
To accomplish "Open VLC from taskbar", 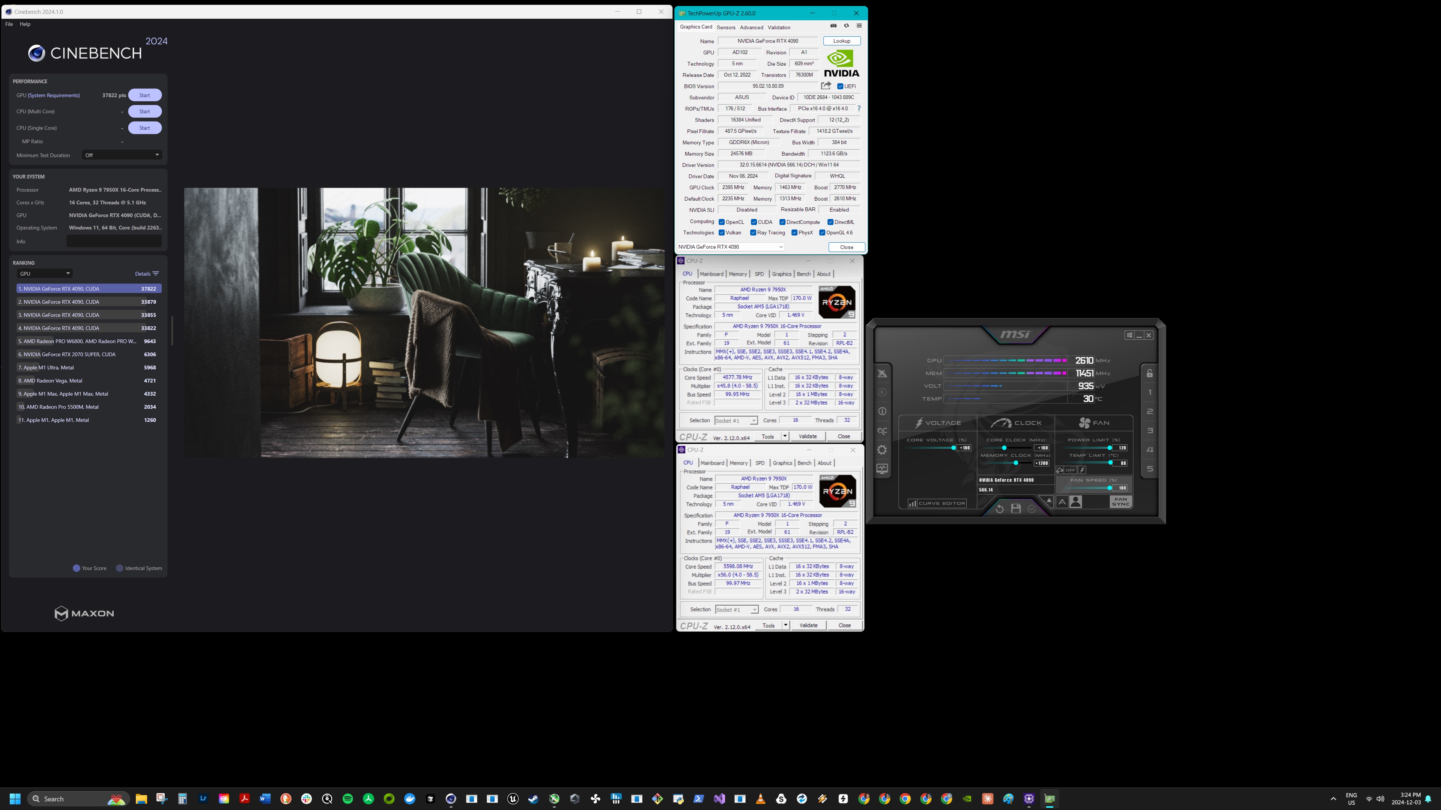I will (x=761, y=799).
